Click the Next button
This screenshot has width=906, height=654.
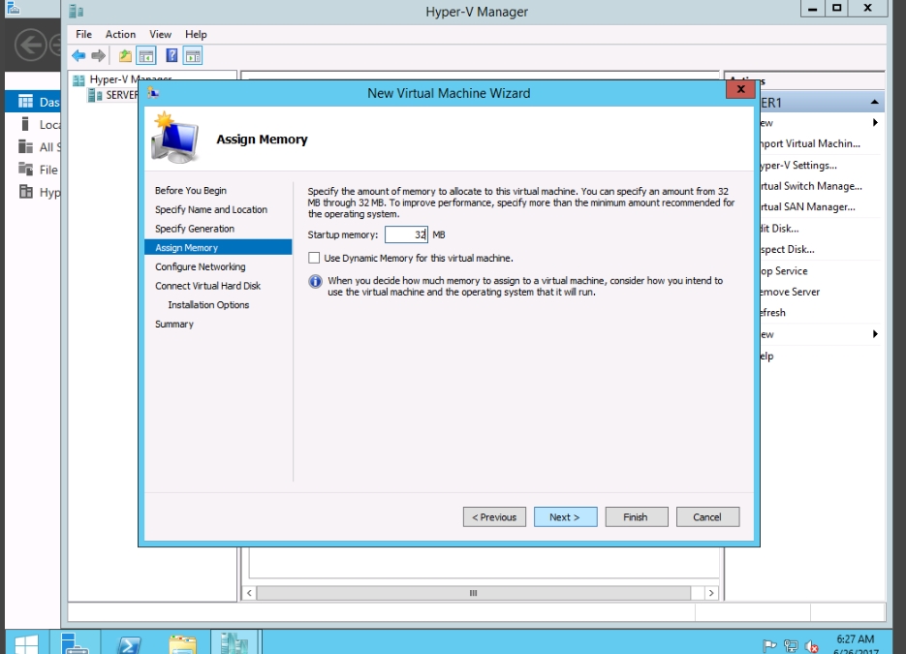(x=564, y=517)
